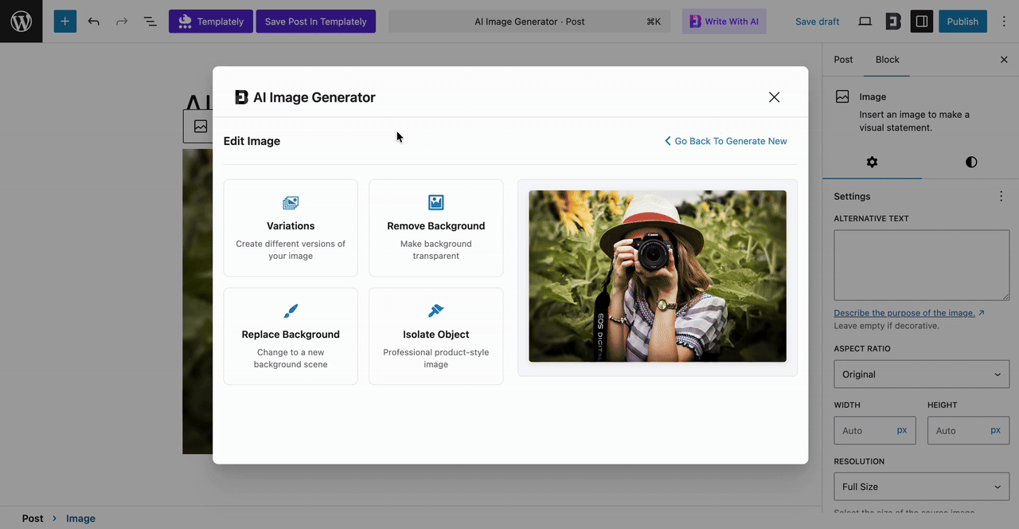
Task: Open Describe the purpose of the image link
Action: click(909, 313)
